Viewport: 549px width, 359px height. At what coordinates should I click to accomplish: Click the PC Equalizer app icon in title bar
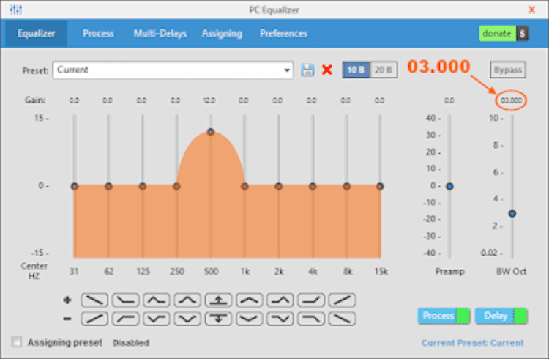click(x=16, y=10)
